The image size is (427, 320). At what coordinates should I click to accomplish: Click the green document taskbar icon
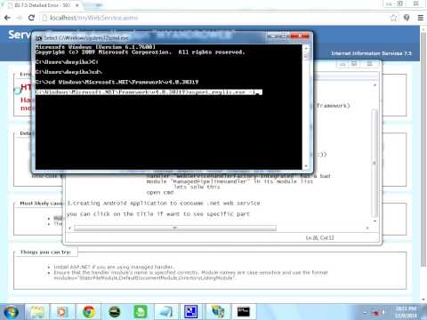pyautogui.click(x=140, y=312)
